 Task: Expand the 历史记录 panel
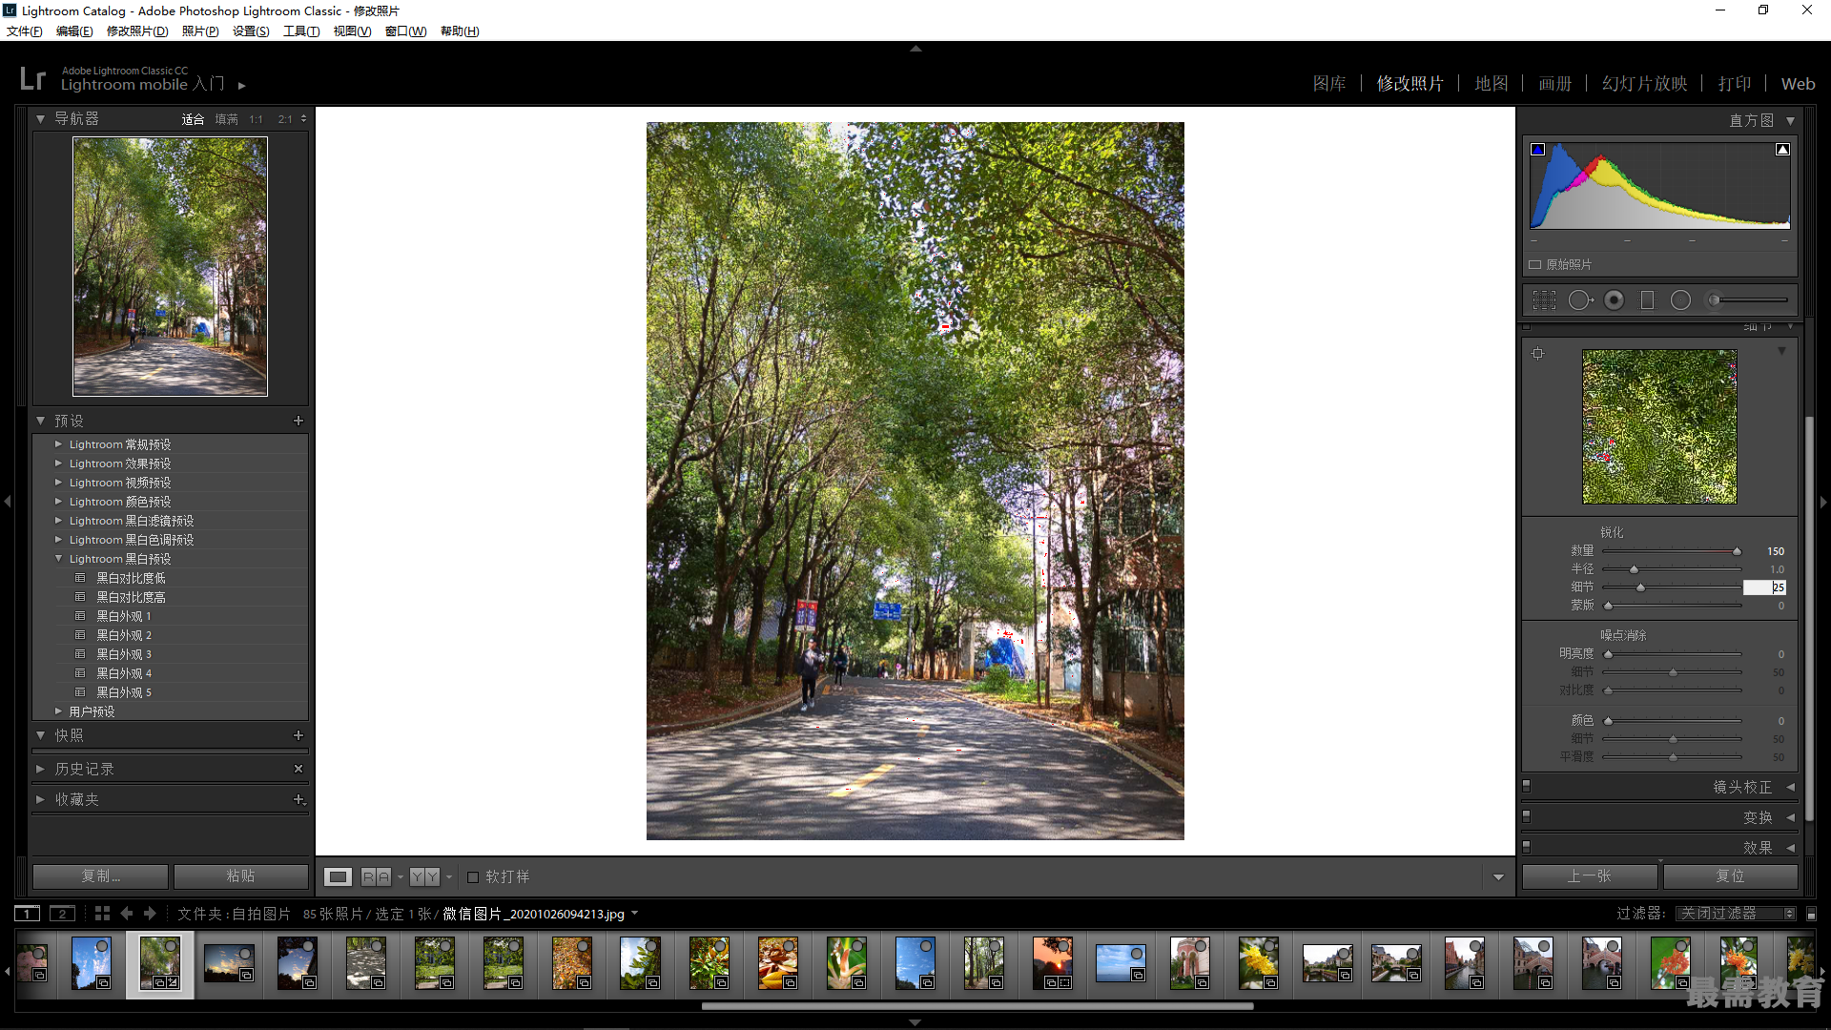click(x=40, y=769)
